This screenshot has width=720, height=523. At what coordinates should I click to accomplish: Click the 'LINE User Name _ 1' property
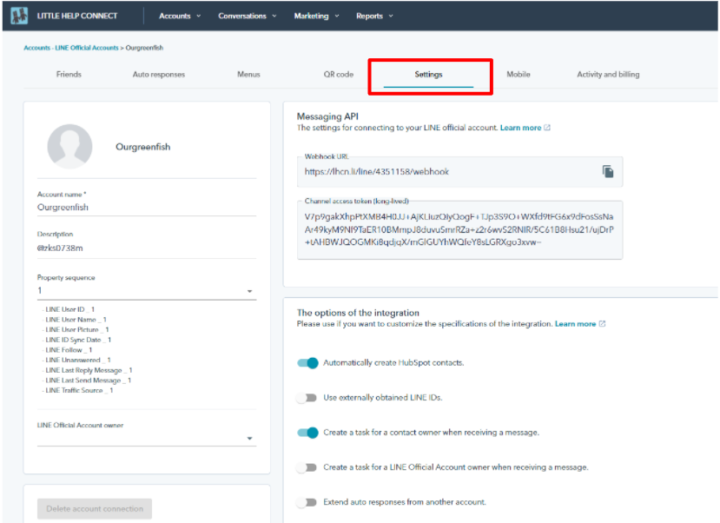coord(76,320)
